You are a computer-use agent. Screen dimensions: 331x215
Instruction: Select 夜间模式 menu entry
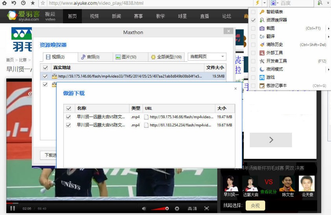coord(274,69)
